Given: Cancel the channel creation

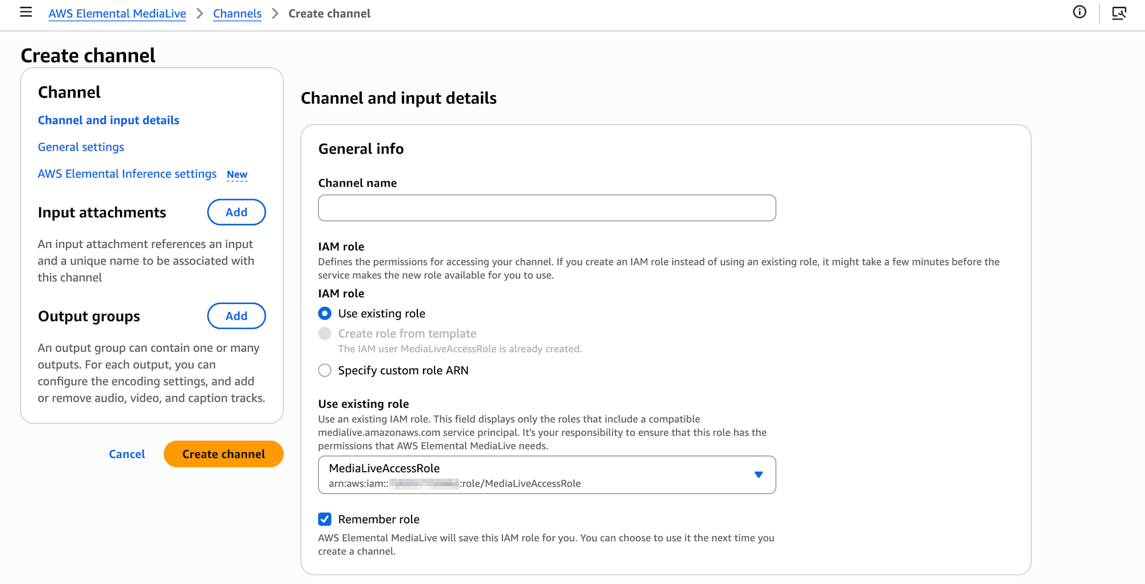Looking at the screenshot, I should pyautogui.click(x=127, y=454).
